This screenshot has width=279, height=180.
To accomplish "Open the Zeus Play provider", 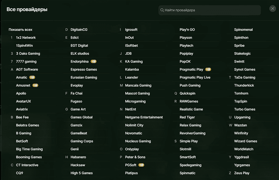I will coord(242,173).
